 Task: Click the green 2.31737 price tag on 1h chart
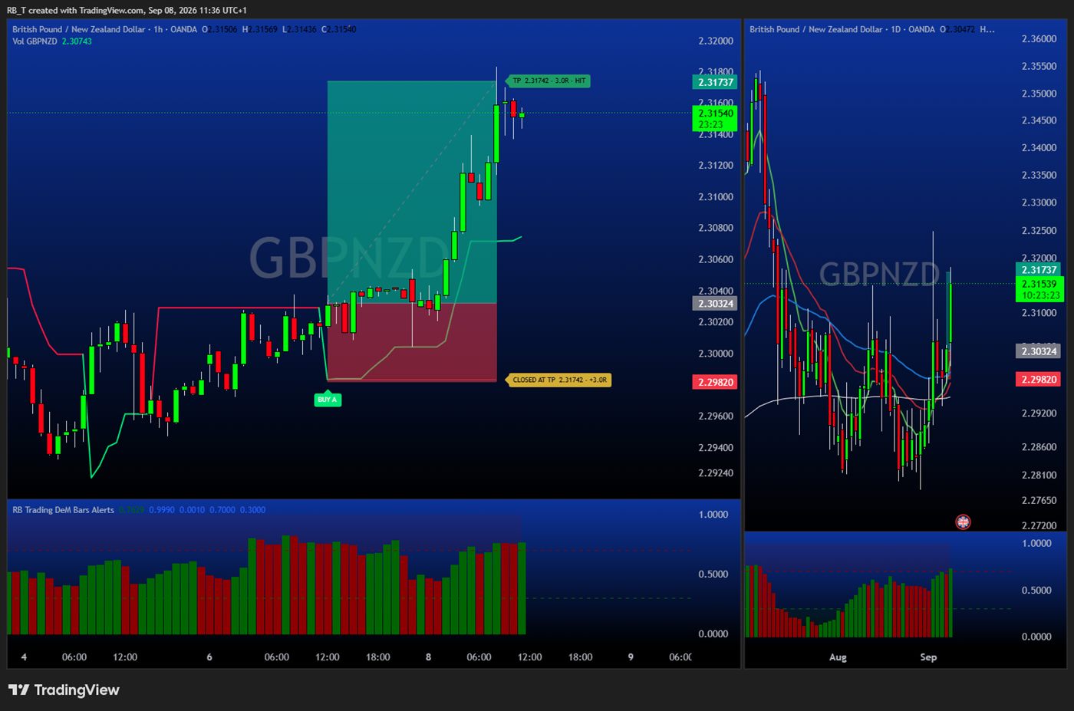click(x=716, y=82)
